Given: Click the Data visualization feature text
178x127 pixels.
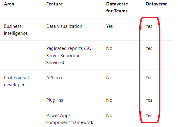Looking at the screenshot, I should [64, 26].
